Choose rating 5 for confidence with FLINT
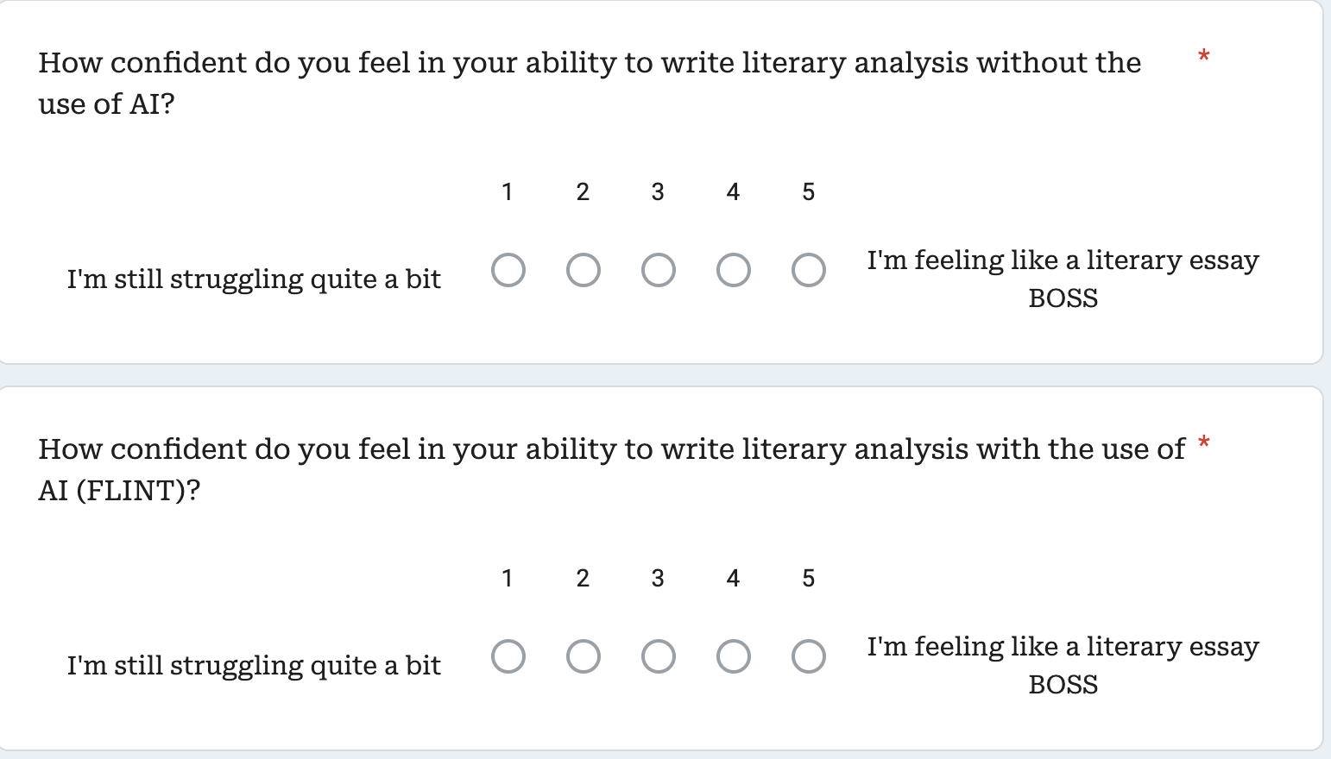1331x759 pixels. point(809,656)
